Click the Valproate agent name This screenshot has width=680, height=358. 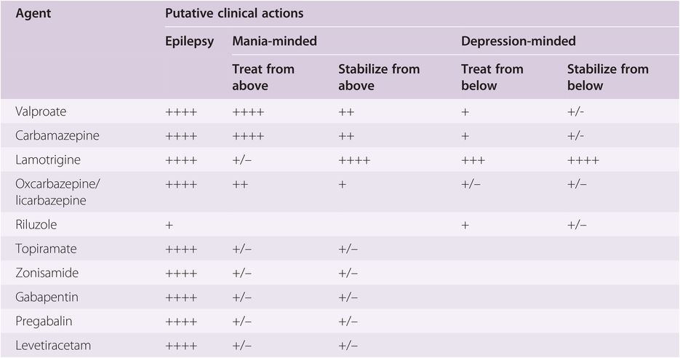[x=40, y=112]
